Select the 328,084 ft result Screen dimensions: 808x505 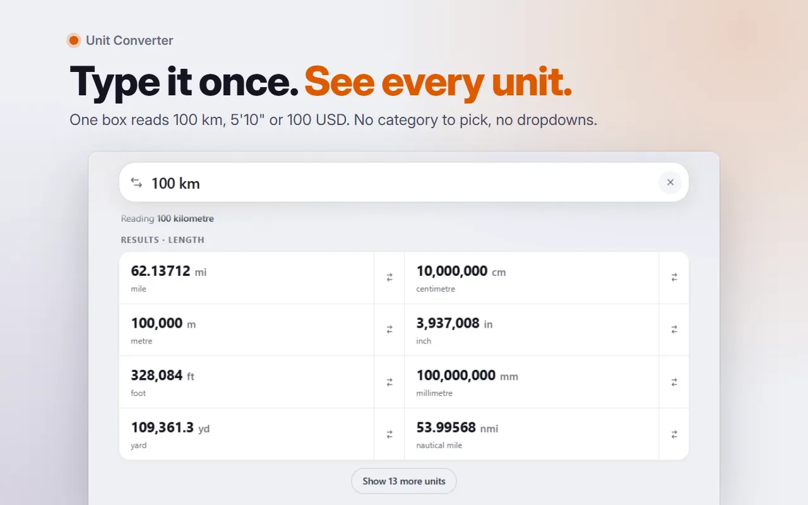pos(246,382)
